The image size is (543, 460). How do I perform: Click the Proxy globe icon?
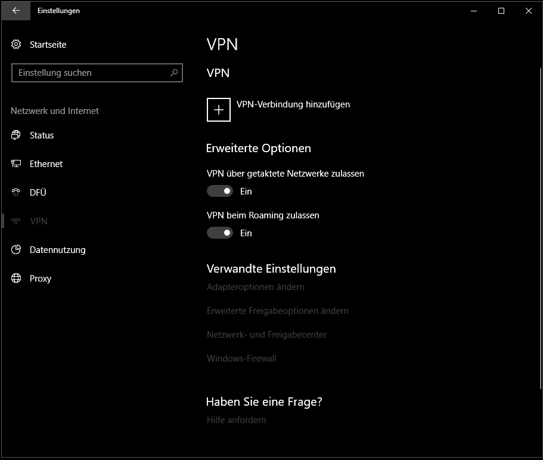(x=16, y=279)
